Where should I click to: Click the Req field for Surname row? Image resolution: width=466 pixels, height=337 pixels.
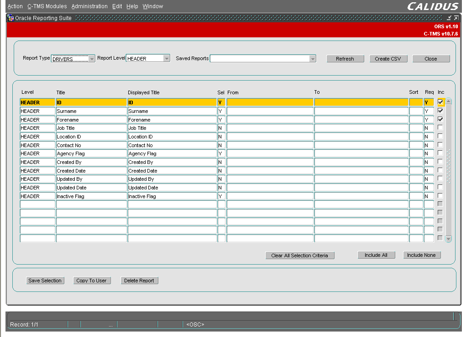(429, 111)
